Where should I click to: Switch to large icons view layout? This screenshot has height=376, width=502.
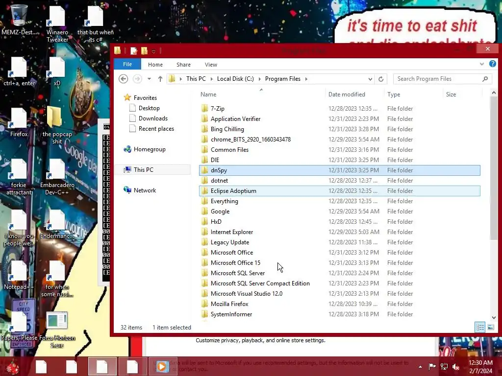pos(490,327)
